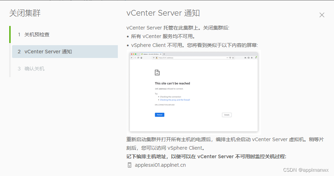Click the sad page icon in the screenshot
The width and height of the screenshot is (334, 176).
point(157,73)
